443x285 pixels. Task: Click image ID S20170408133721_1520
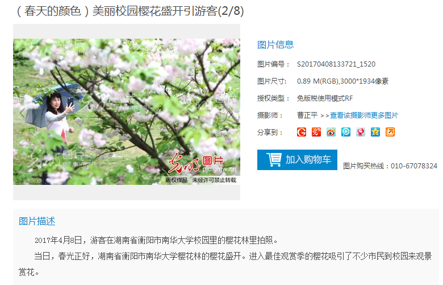click(336, 64)
